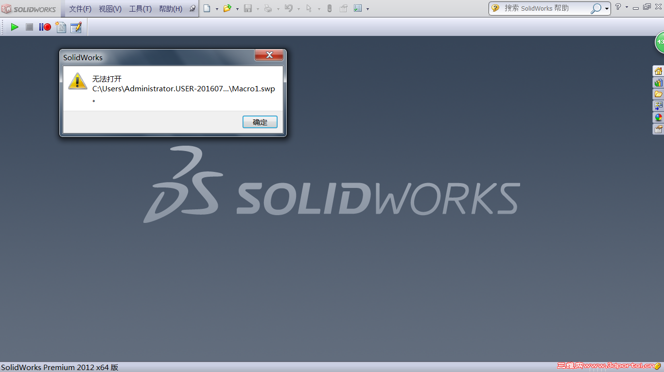Open the SolidWorks Resources home panel
The height and width of the screenshot is (372, 664).
pyautogui.click(x=658, y=70)
